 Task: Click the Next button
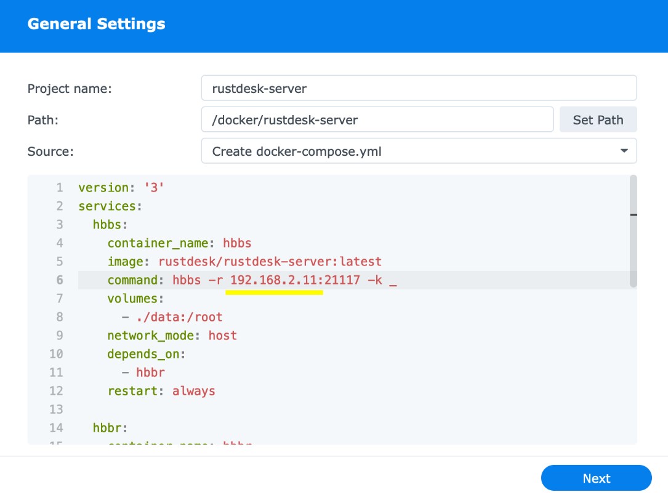pyautogui.click(x=596, y=478)
